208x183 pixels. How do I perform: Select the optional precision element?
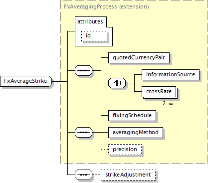click(125, 150)
